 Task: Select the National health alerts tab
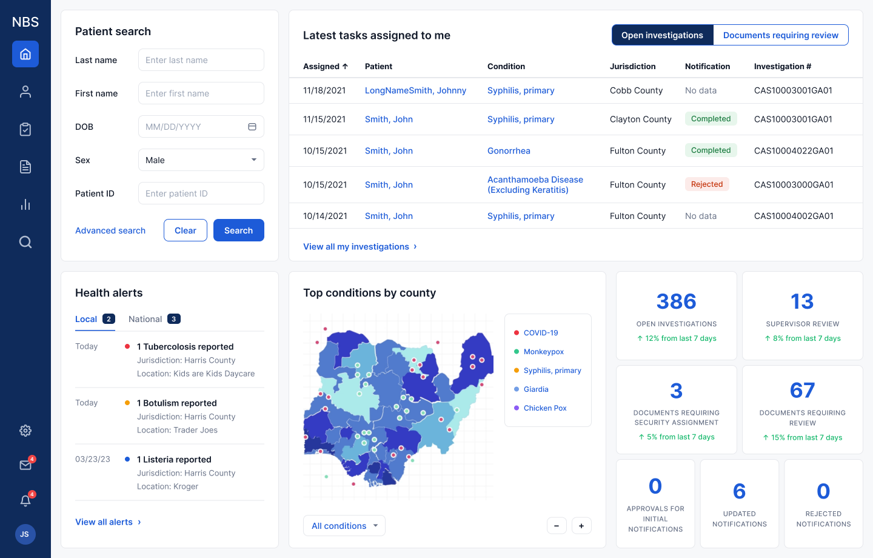point(155,319)
